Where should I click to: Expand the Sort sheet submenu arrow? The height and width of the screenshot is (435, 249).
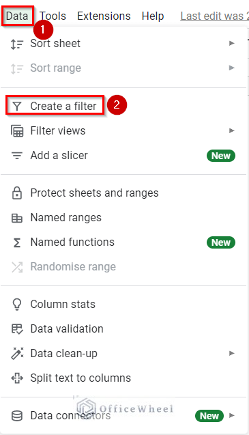231,43
